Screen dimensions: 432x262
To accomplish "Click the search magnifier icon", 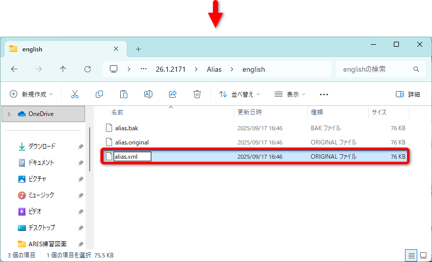I will (416, 69).
